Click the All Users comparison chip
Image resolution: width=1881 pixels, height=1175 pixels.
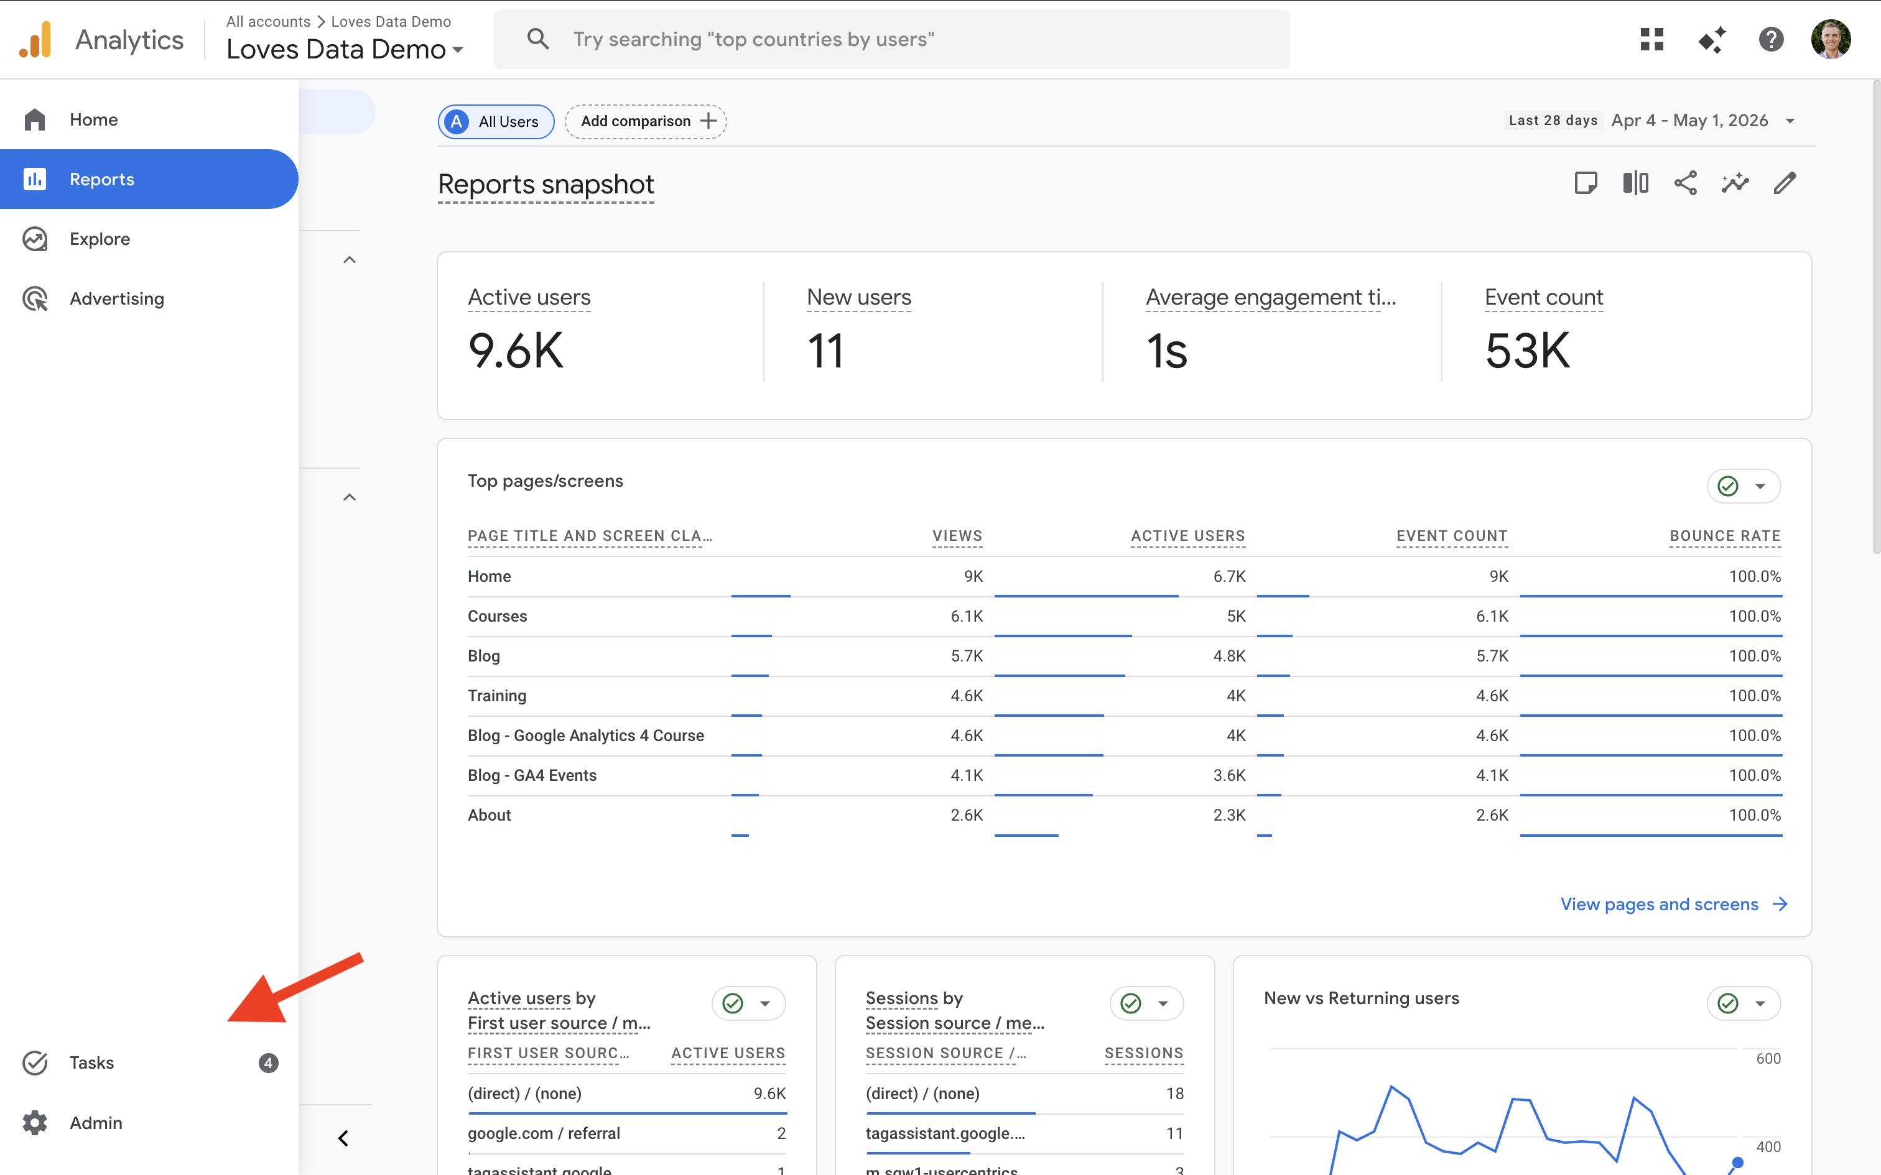496,122
